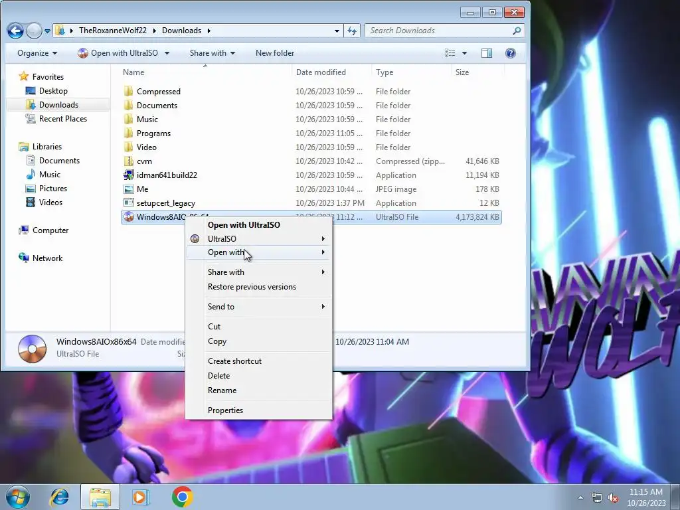Launch Google Chrome from the taskbar
Screen dimensions: 680x510
(x=182, y=497)
